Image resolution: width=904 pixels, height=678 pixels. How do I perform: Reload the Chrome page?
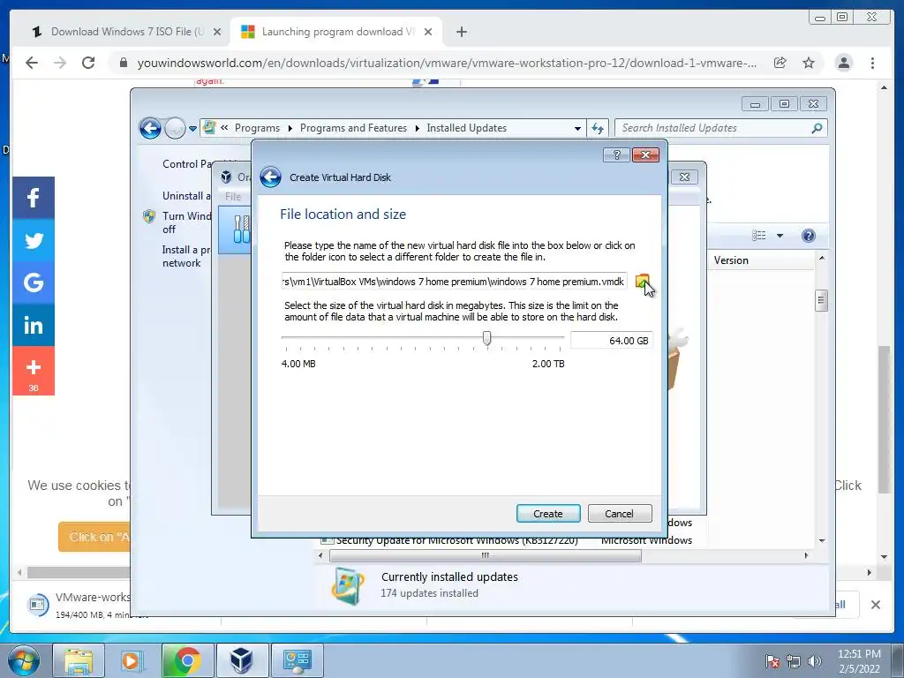[88, 63]
